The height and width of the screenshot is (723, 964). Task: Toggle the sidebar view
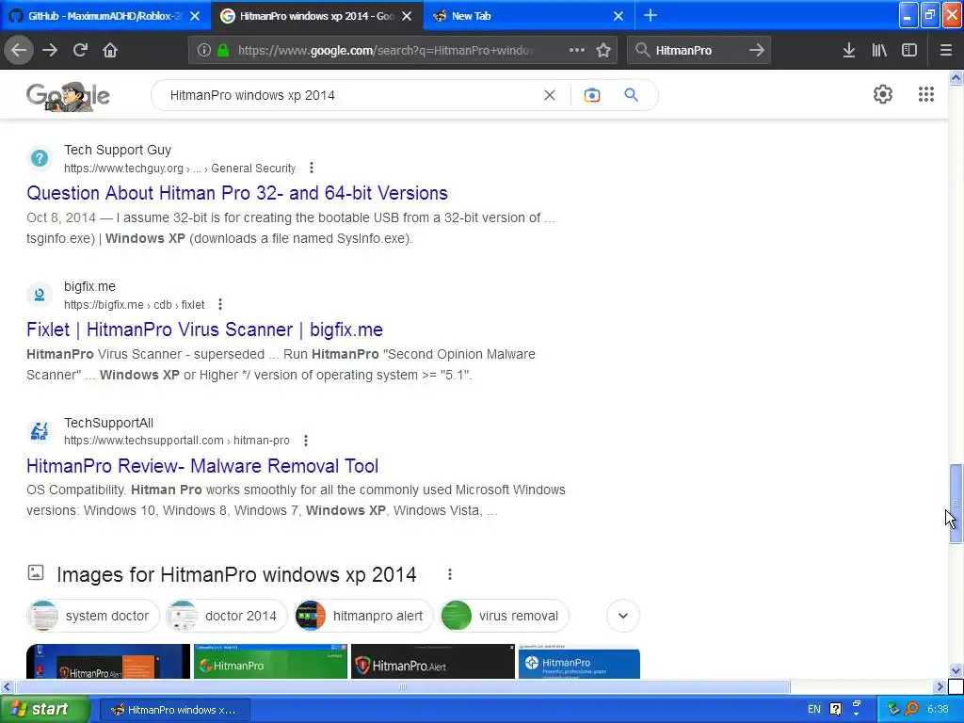909,51
